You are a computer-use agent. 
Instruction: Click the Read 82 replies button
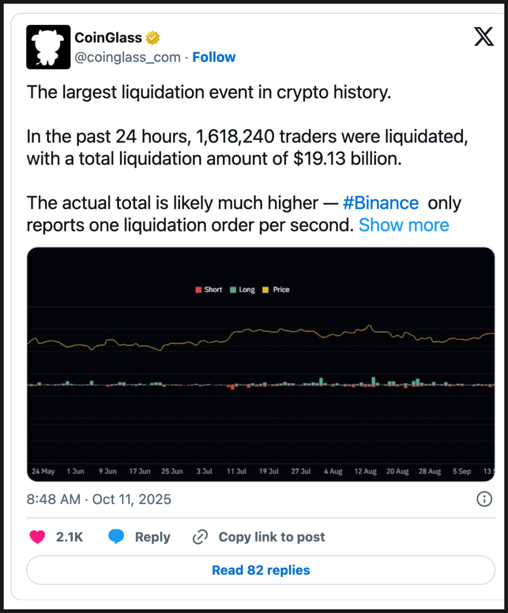coord(261,570)
